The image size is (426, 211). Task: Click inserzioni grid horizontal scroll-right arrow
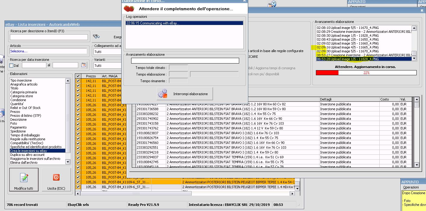tap(293, 193)
